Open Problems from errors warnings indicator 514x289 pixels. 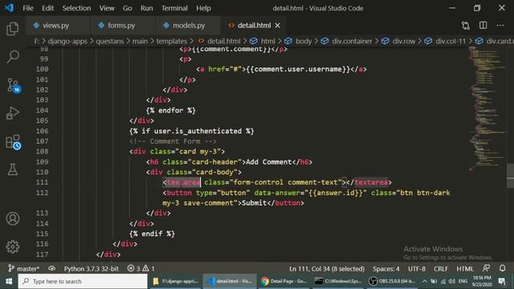[141, 269]
